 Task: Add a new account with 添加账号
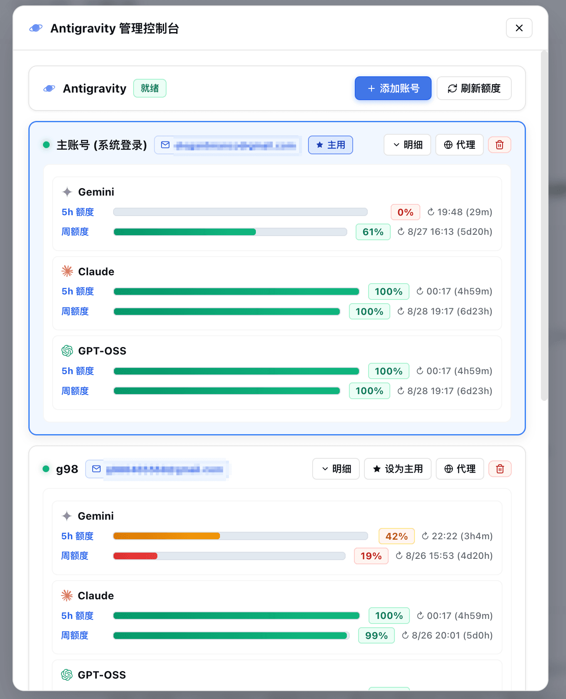pyautogui.click(x=393, y=88)
